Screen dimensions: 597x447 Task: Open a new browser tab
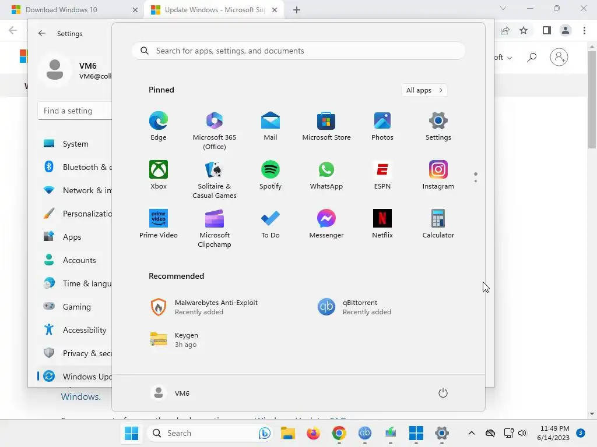(297, 10)
